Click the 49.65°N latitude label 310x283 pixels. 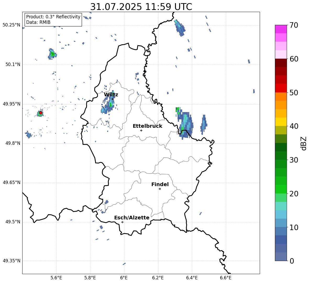click(x=12, y=182)
